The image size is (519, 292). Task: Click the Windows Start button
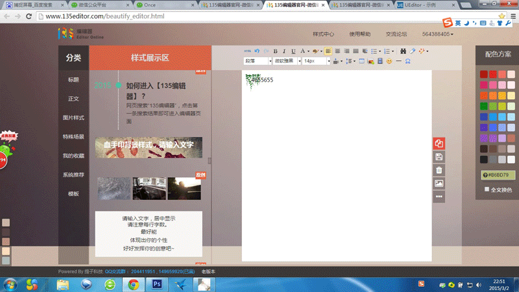10,285
